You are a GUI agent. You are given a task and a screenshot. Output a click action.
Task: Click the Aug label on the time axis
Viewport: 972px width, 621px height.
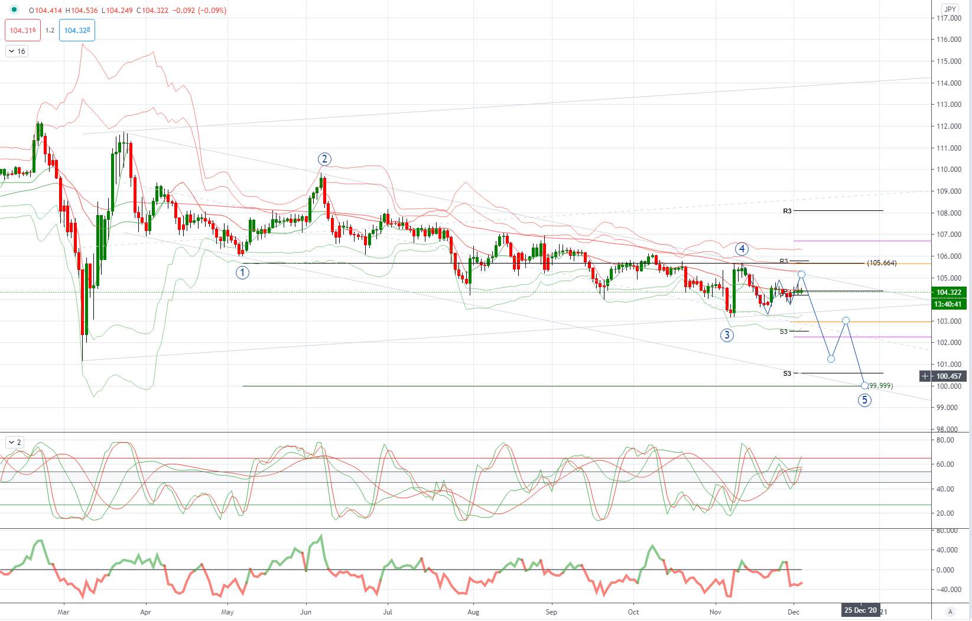tap(473, 612)
